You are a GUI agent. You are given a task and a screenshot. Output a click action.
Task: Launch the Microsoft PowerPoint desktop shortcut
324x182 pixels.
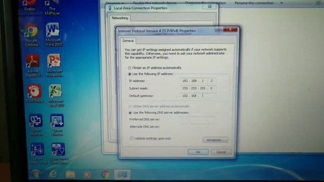(55, 65)
